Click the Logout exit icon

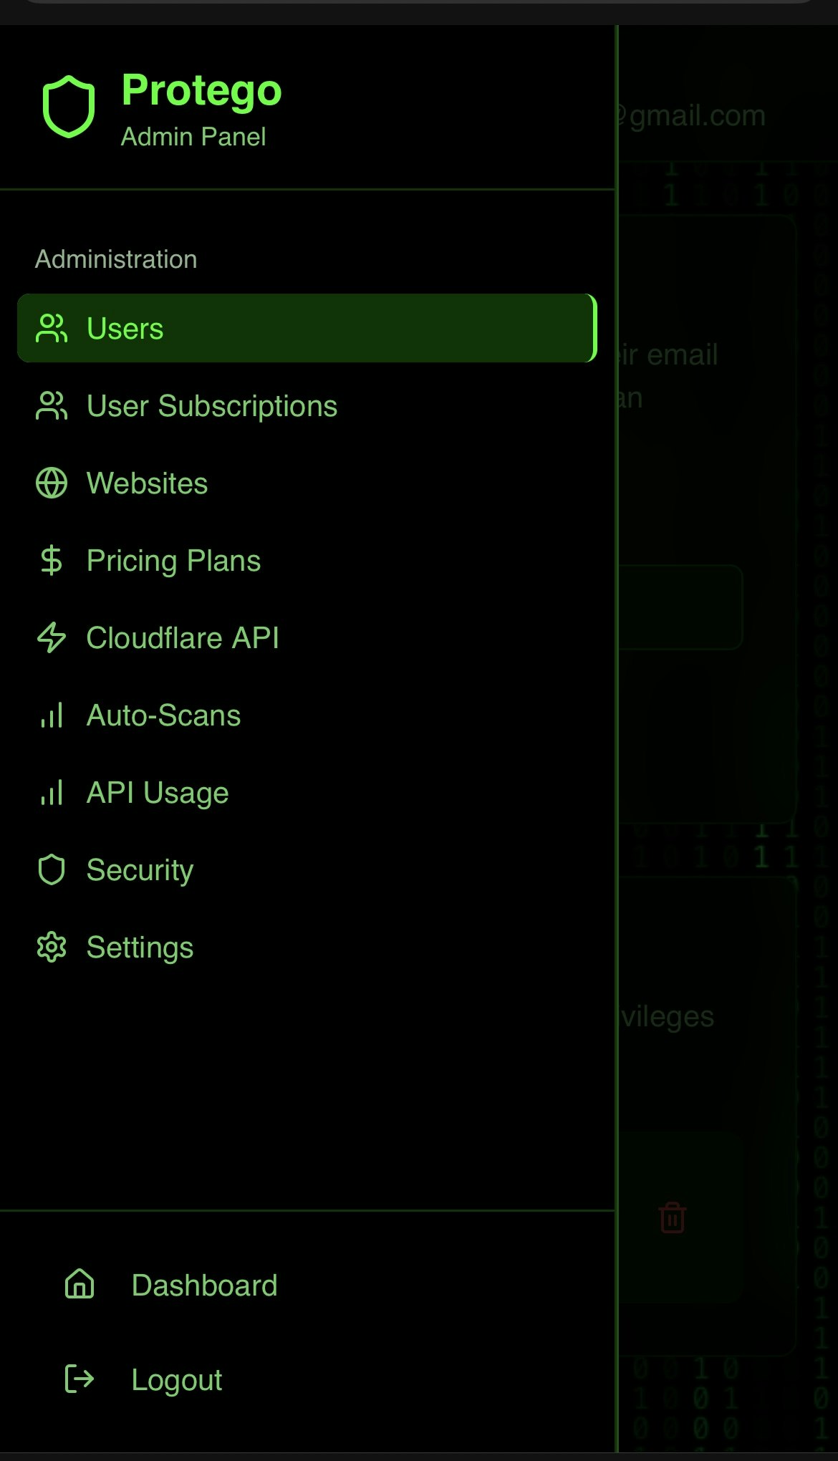coord(79,1379)
